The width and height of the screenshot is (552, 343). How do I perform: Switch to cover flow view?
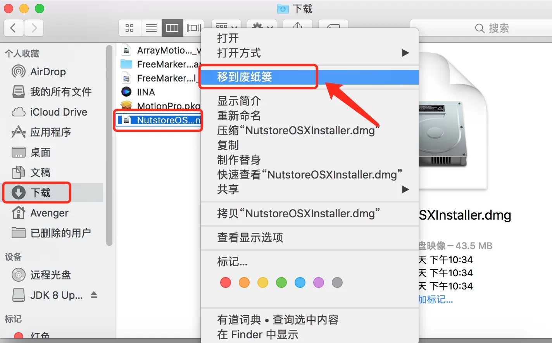point(193,28)
